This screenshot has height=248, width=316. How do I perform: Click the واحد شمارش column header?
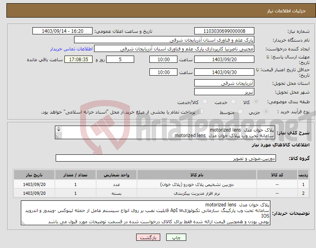click(117, 175)
